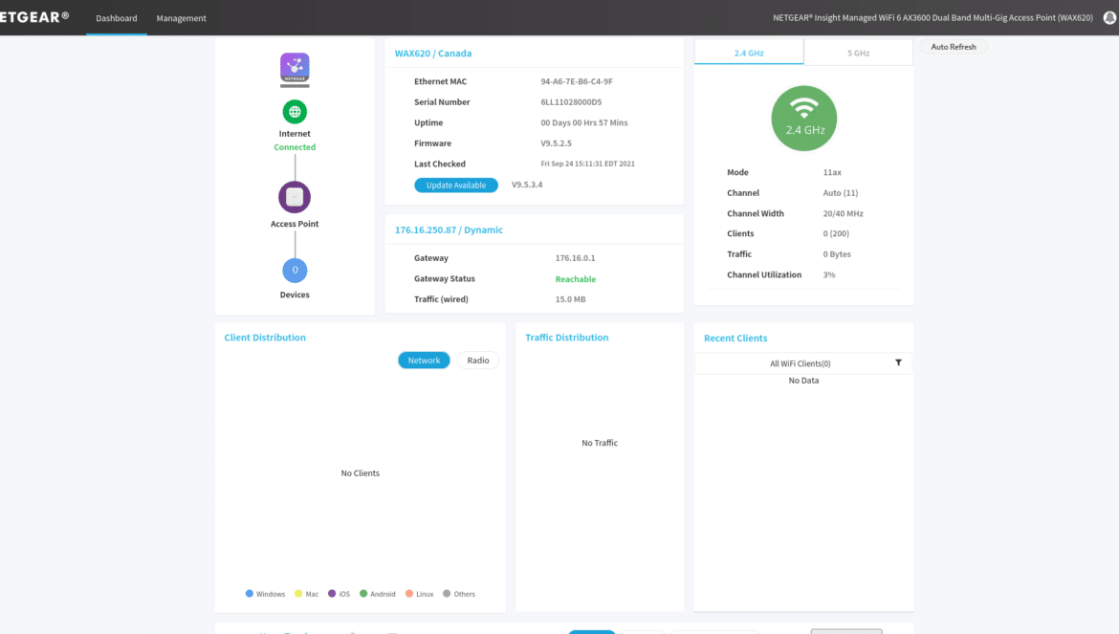Click the Update Available button
Screen dimensions: 1119x634
tap(456, 186)
